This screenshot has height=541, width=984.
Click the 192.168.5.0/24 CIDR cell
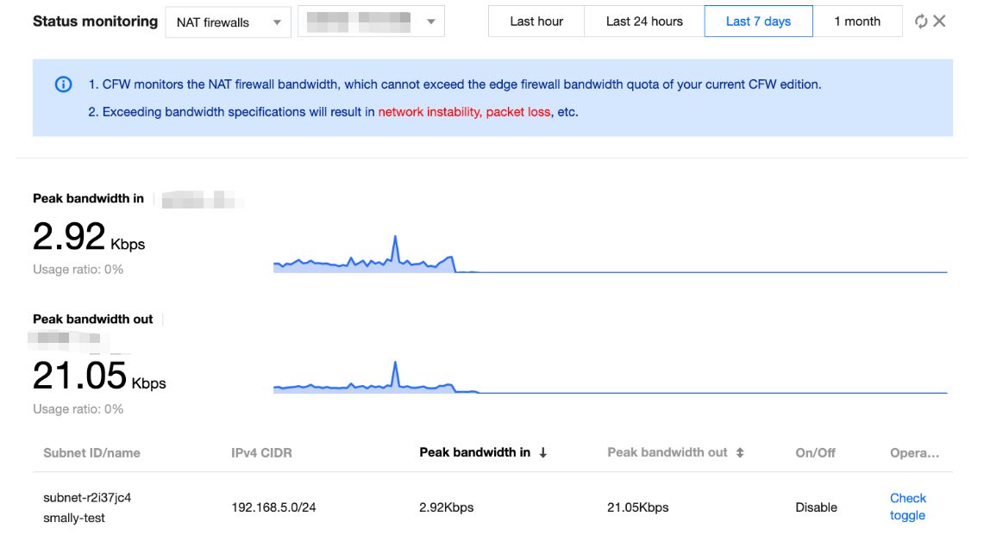pyautogui.click(x=273, y=507)
